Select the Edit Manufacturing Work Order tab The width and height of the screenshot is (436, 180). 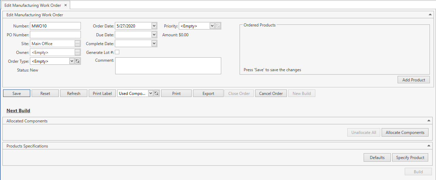tap(33, 5)
